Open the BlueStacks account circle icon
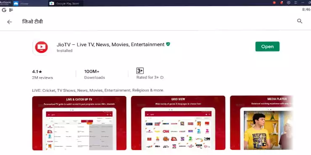This screenshot has height=155, width=311. 289,3
